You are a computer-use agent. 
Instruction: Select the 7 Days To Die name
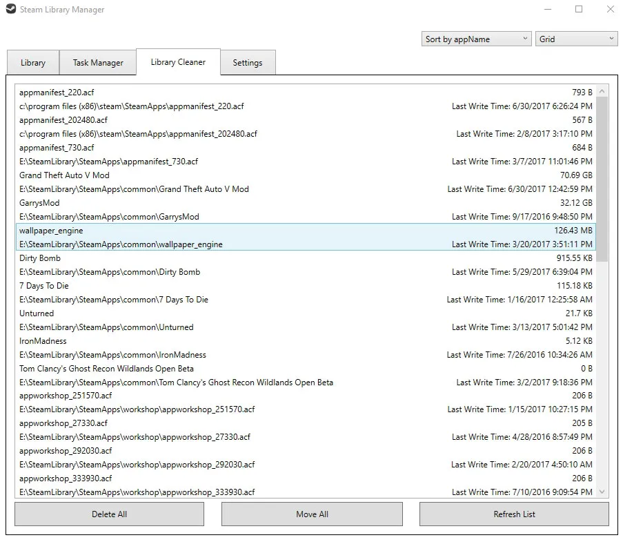coord(43,286)
